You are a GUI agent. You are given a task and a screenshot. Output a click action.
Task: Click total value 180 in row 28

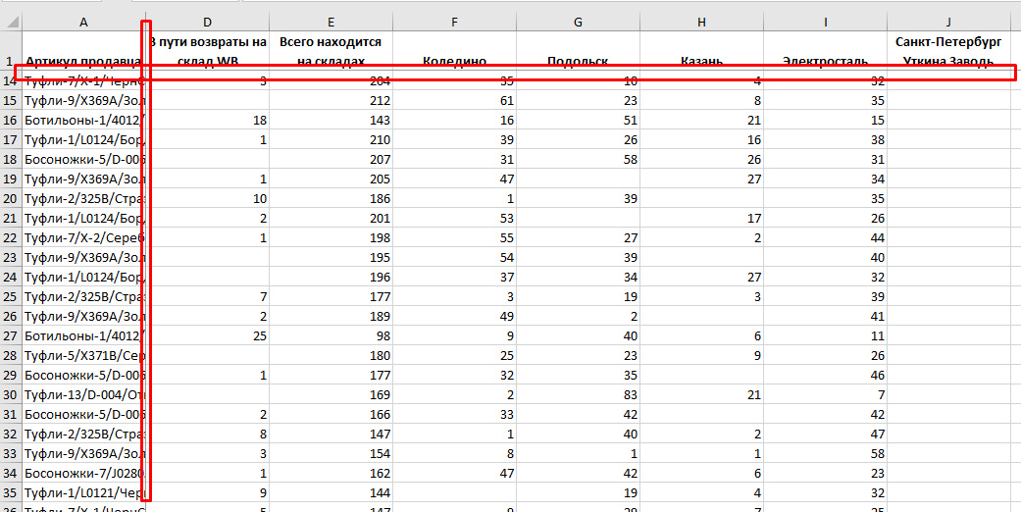(331, 354)
